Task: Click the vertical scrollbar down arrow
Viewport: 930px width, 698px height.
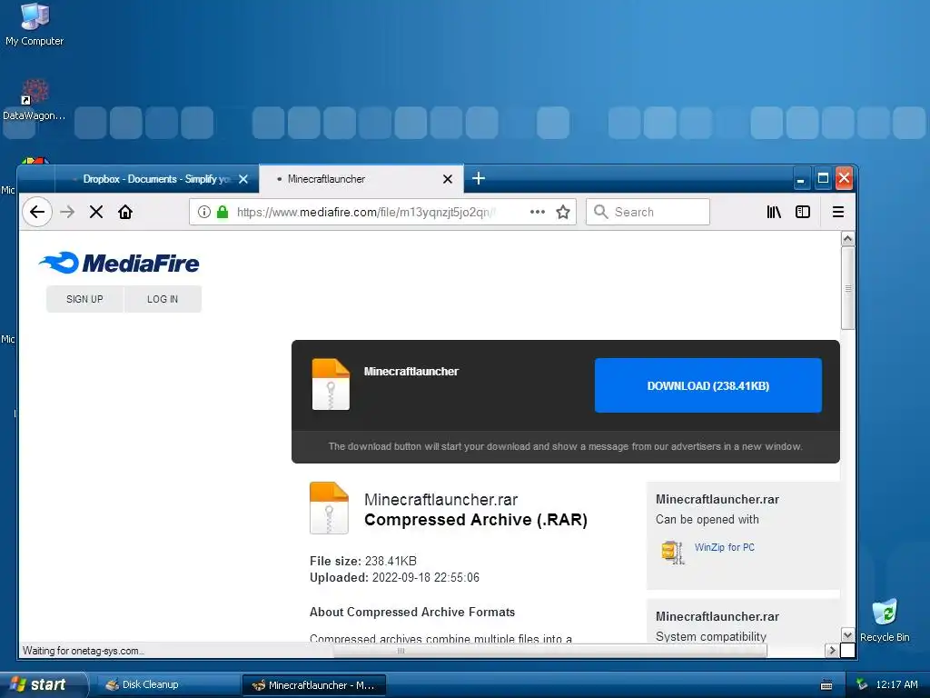Action: click(848, 635)
